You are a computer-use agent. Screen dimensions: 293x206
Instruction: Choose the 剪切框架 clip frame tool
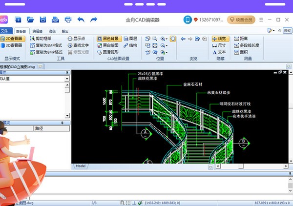[x=40, y=38]
